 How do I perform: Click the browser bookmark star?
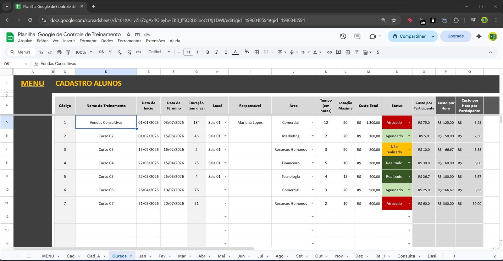coord(394,20)
